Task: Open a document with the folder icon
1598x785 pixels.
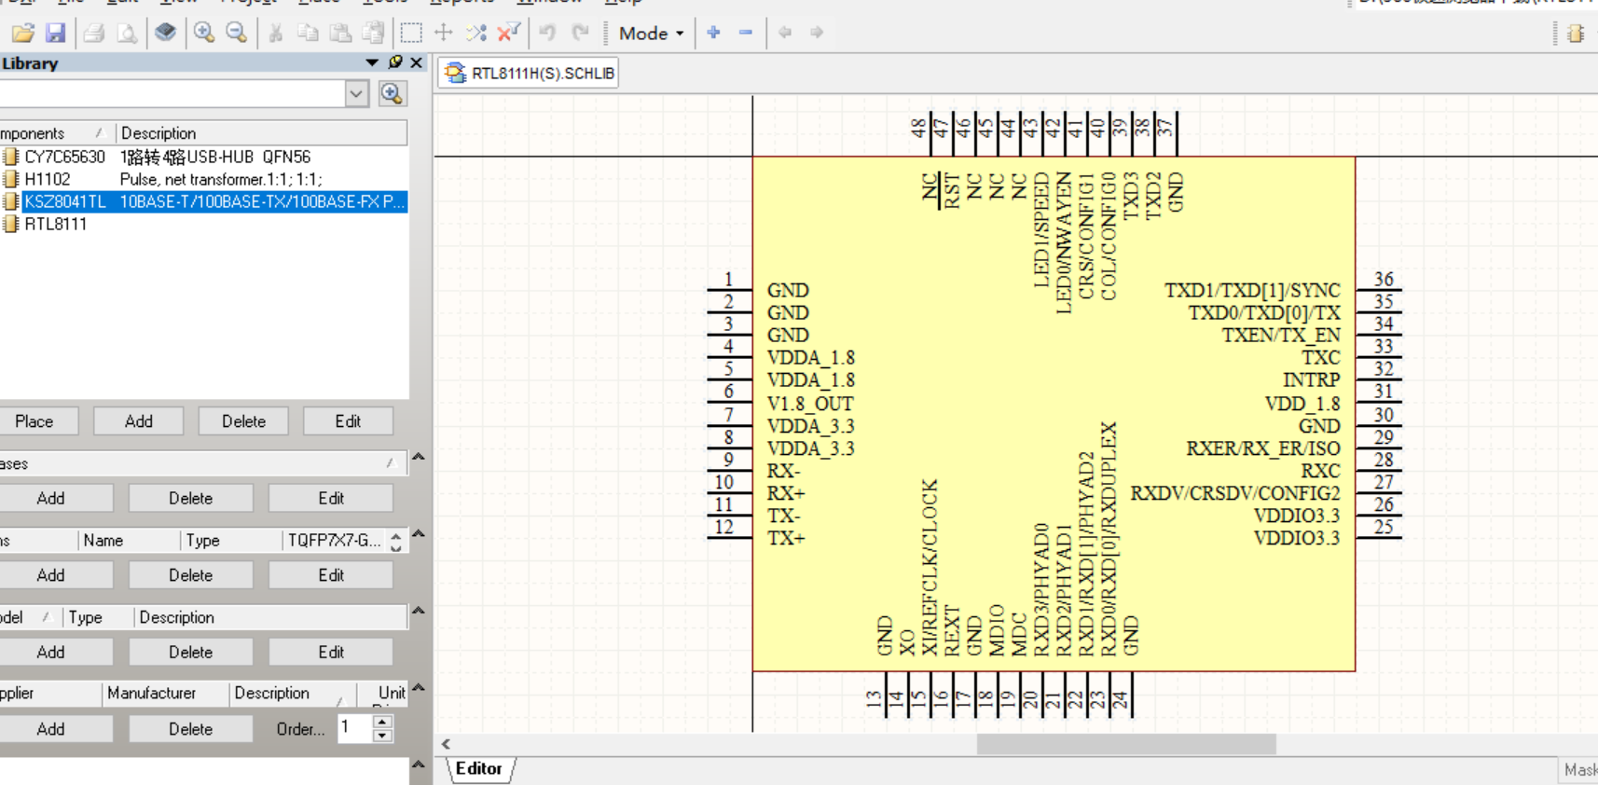Action: (23, 34)
